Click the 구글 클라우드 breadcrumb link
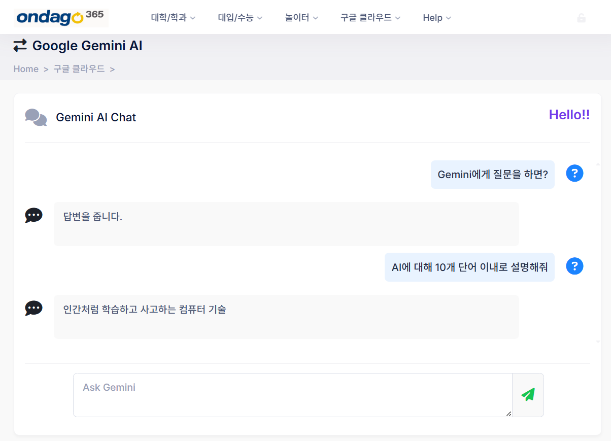This screenshot has height=441, width=611. (79, 69)
